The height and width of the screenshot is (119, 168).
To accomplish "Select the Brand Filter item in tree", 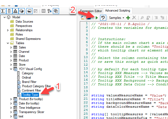I will coord(29,82).
